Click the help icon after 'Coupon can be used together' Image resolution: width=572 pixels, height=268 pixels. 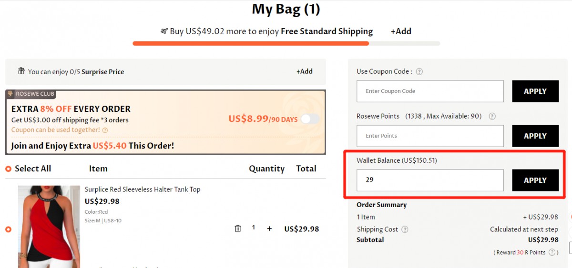tap(105, 130)
